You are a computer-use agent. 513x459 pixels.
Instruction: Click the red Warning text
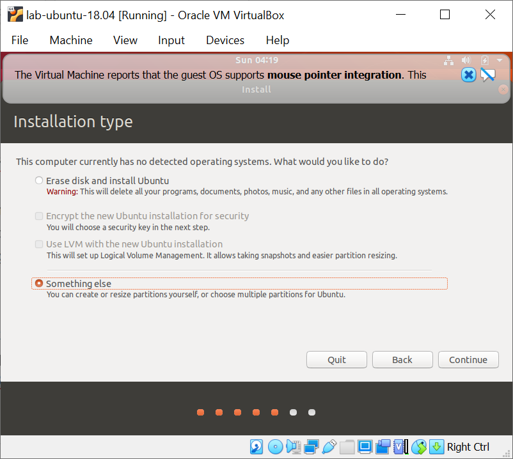click(62, 192)
